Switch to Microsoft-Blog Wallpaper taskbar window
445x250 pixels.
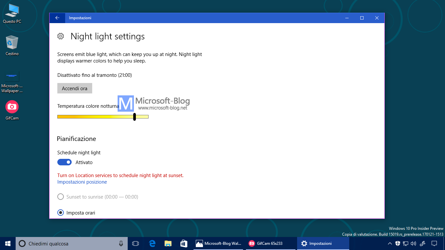218,243
